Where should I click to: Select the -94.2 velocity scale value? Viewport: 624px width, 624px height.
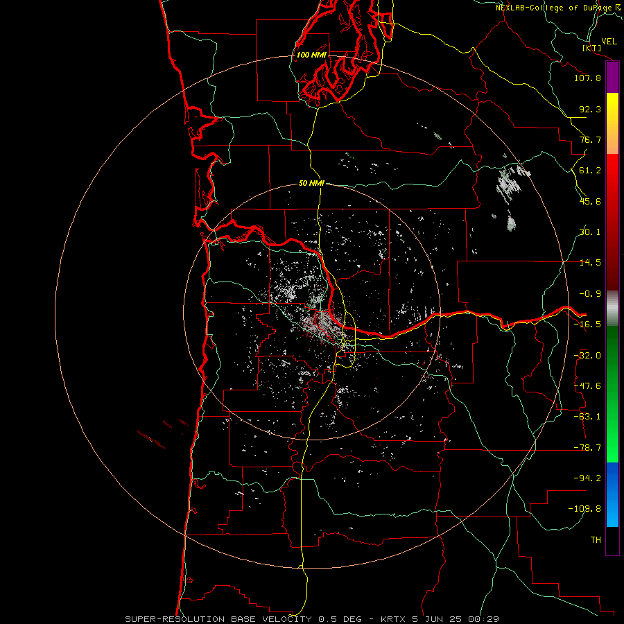click(587, 478)
